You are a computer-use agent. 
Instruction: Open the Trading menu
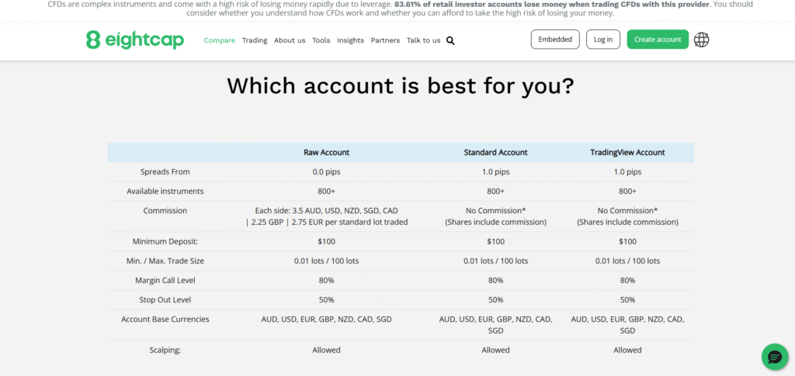255,40
